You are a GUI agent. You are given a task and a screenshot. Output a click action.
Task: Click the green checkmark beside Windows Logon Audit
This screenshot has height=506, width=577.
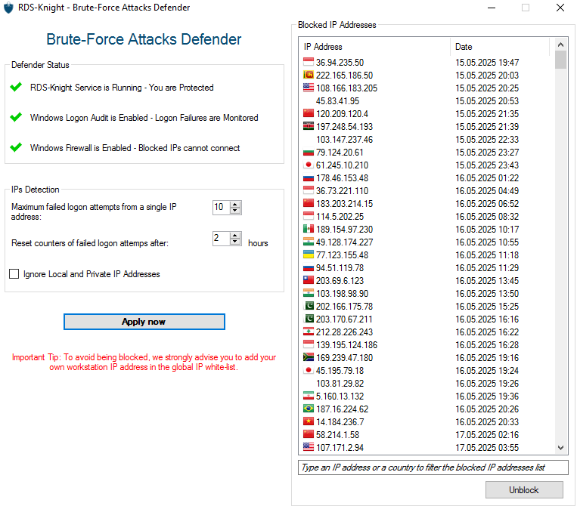(16, 117)
